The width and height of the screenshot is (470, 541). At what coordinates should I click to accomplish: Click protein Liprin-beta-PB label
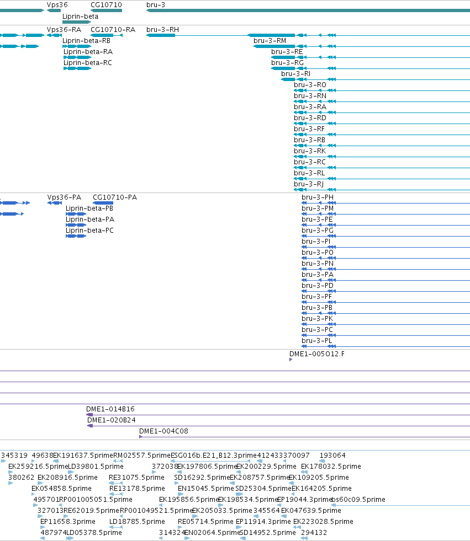click(89, 208)
